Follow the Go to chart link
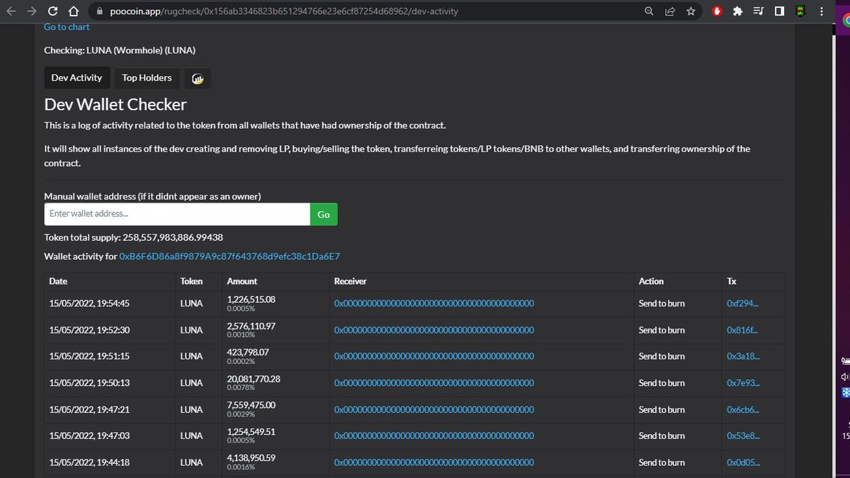 (67, 27)
